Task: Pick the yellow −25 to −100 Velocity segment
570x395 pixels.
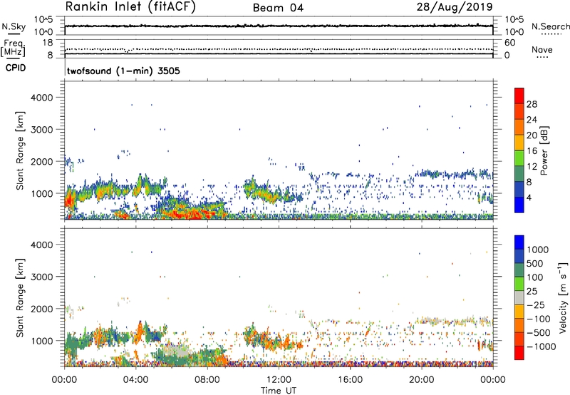Action: [519, 312]
